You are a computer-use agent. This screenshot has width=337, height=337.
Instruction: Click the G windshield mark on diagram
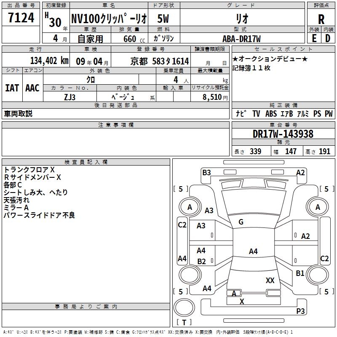pos(241,222)
